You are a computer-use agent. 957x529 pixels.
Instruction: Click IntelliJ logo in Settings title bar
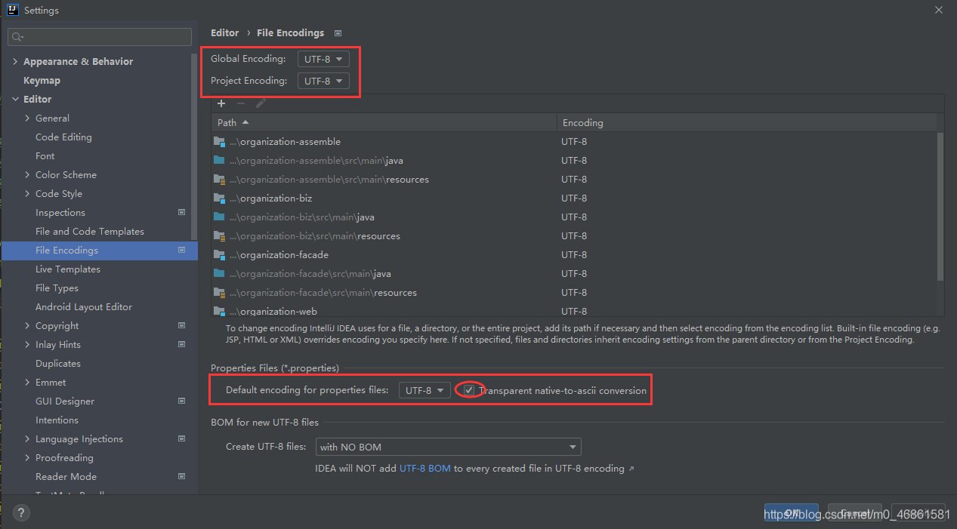12,11
